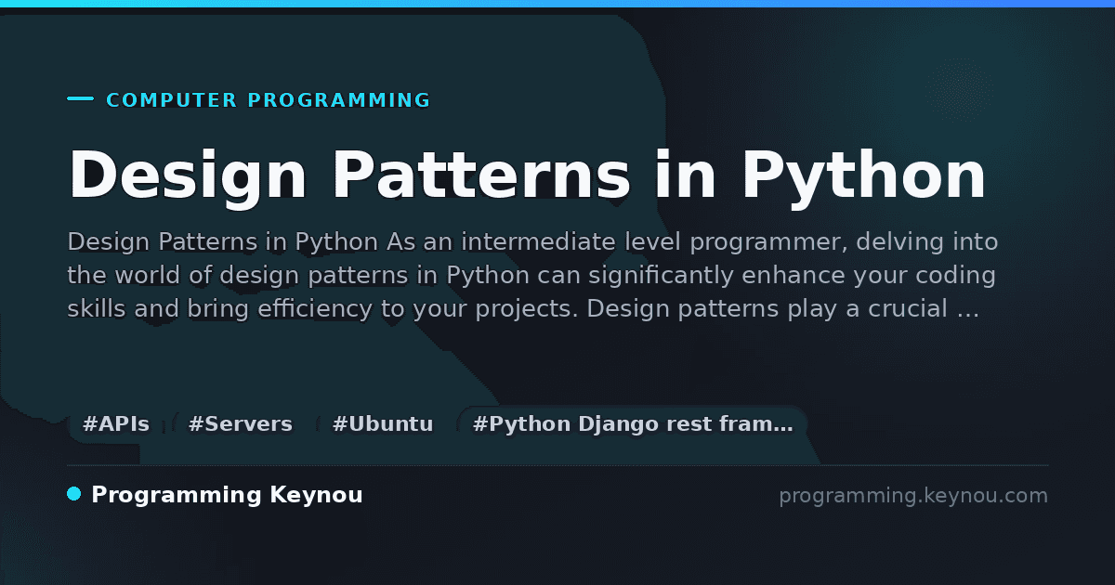The image size is (1115, 585).
Task: Open the COMPUTER PROGRAMMING category label
Action: point(269,100)
